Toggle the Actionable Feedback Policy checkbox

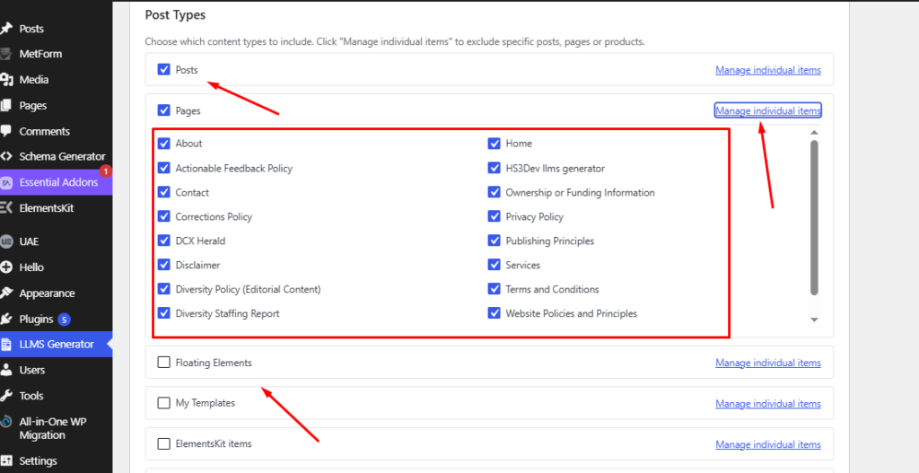[163, 168]
